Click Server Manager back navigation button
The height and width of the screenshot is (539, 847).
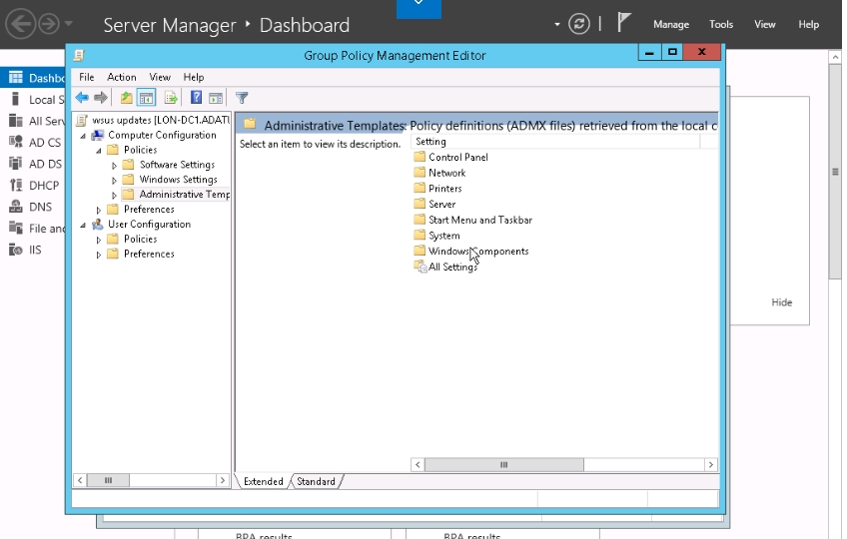click(x=21, y=24)
